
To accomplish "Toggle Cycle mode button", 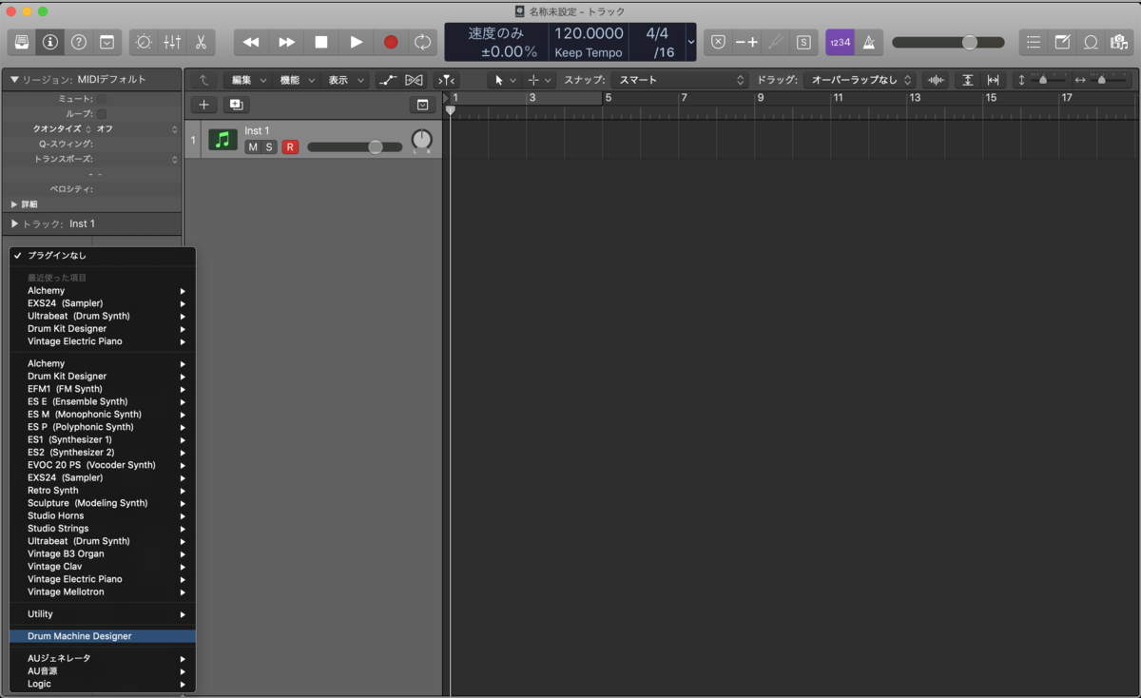I will click(x=422, y=42).
